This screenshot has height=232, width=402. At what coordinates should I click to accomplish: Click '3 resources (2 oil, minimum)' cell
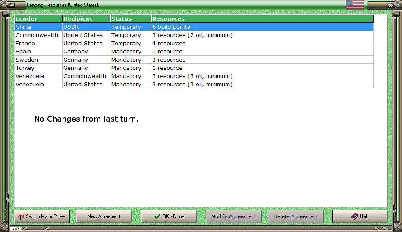coord(262,35)
